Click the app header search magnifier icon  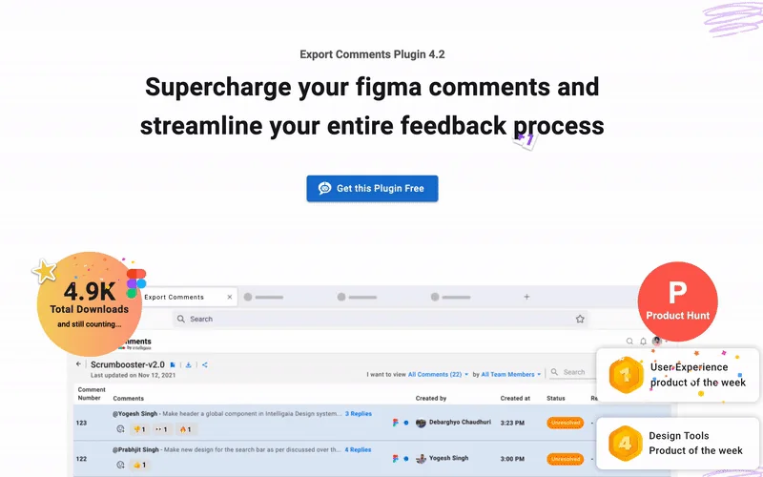(x=629, y=342)
